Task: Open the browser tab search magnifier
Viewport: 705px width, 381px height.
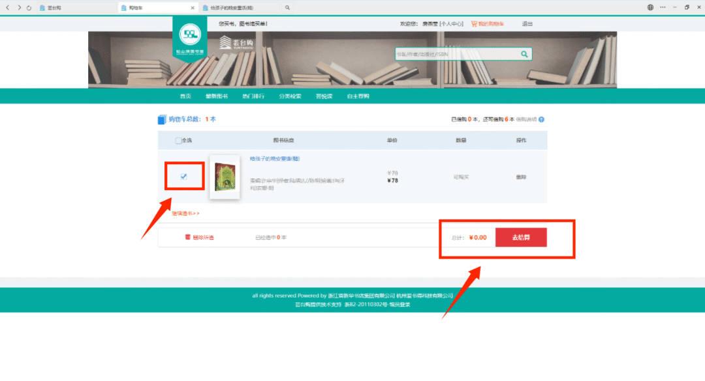Action: tap(287, 8)
